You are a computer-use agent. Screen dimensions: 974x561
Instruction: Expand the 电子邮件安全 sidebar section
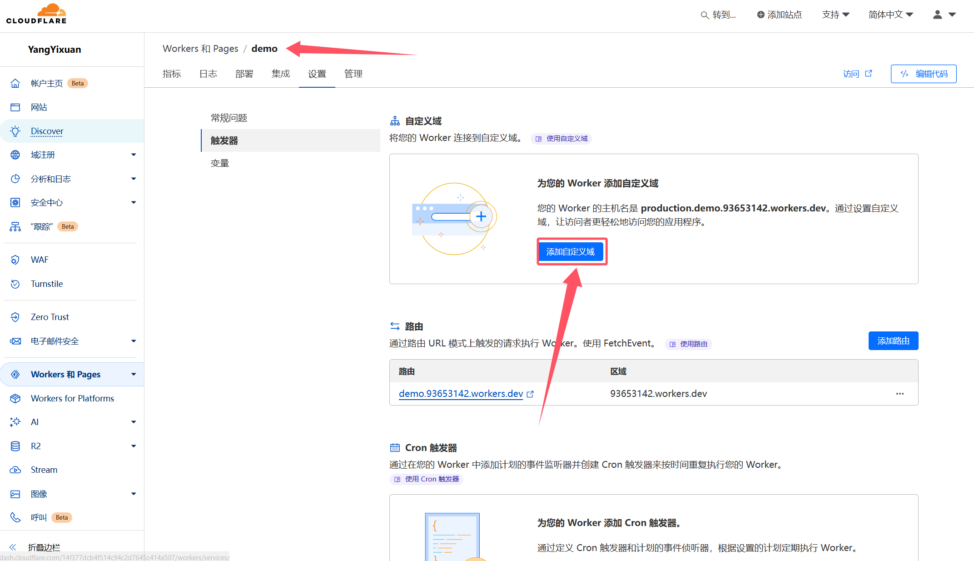[x=134, y=341]
